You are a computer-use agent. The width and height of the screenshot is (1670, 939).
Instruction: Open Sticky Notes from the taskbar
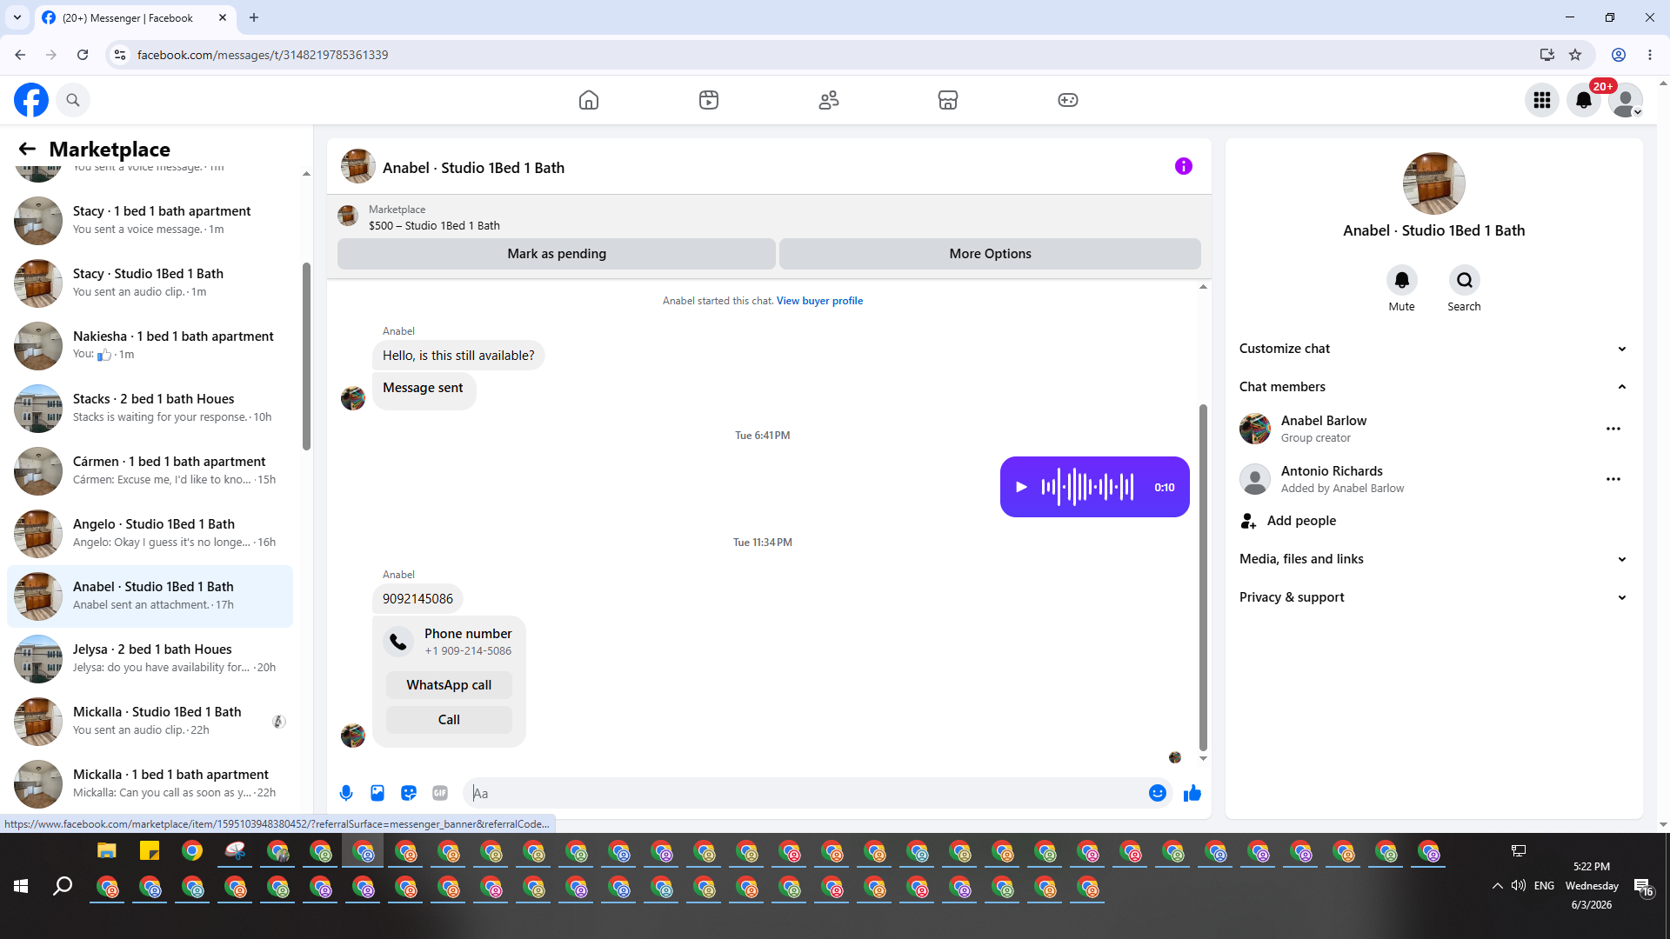[150, 851]
